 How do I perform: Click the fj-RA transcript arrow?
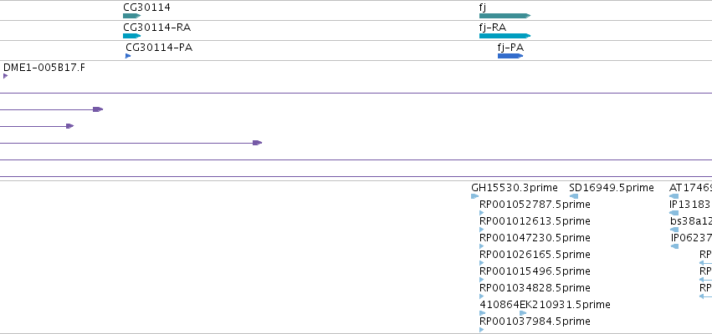[505, 36]
